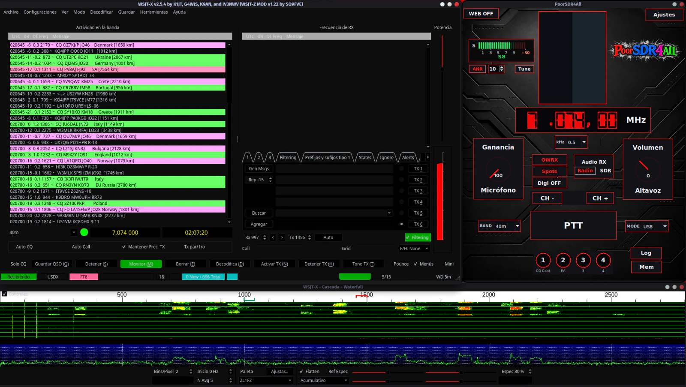Select the TX 6 radio button
Viewport: 686px width, 387px height.
click(401, 224)
